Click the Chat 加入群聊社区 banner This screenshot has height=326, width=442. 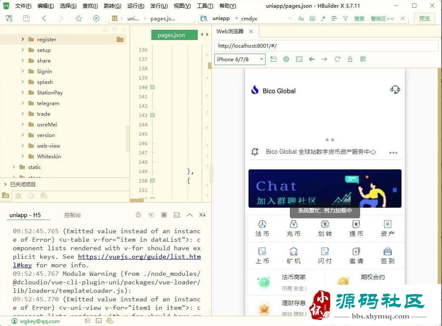(325, 189)
